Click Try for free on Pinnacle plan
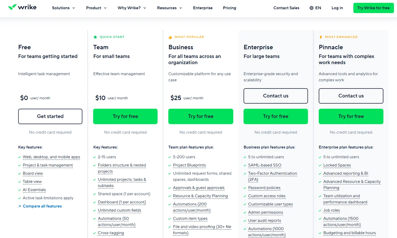This screenshot has height=238, width=397. (351, 116)
